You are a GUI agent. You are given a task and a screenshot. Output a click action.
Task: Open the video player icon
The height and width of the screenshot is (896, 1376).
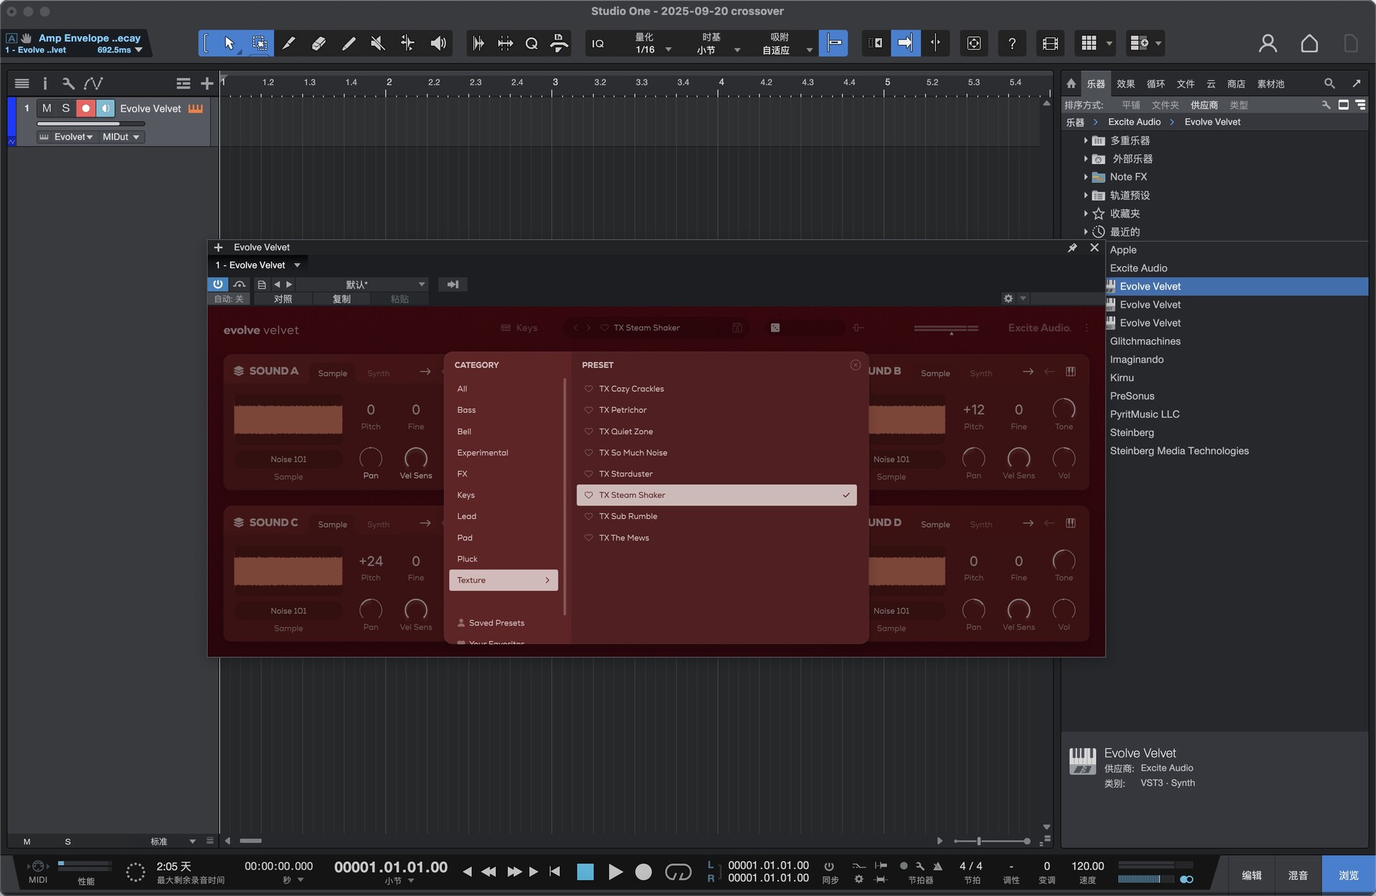pos(1051,44)
